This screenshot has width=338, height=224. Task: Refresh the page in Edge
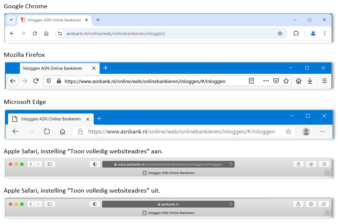pos(47,131)
